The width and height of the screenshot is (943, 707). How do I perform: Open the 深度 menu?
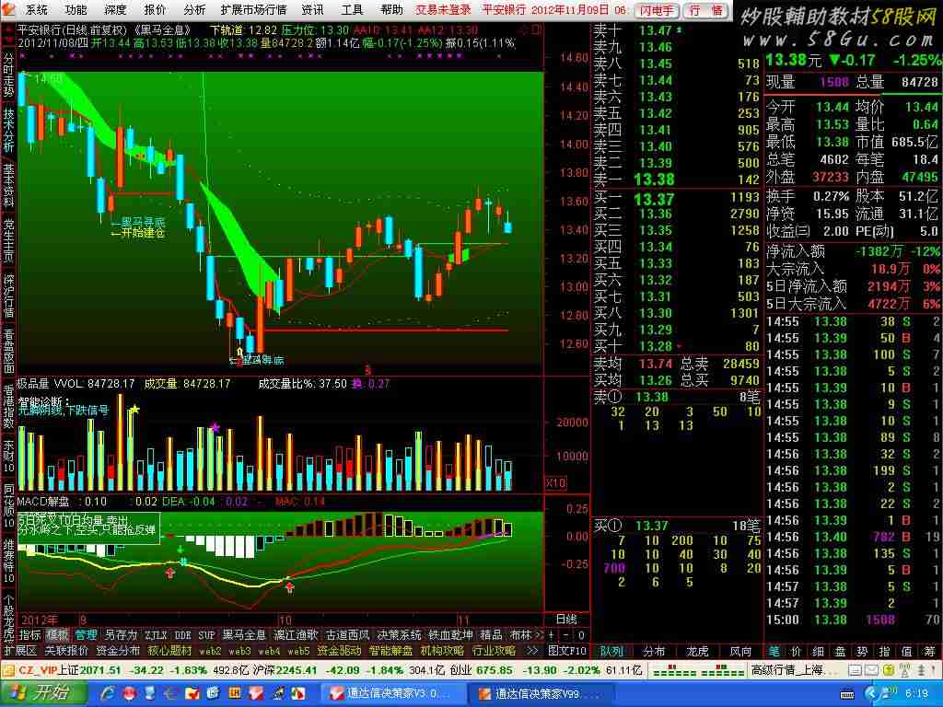tap(115, 9)
